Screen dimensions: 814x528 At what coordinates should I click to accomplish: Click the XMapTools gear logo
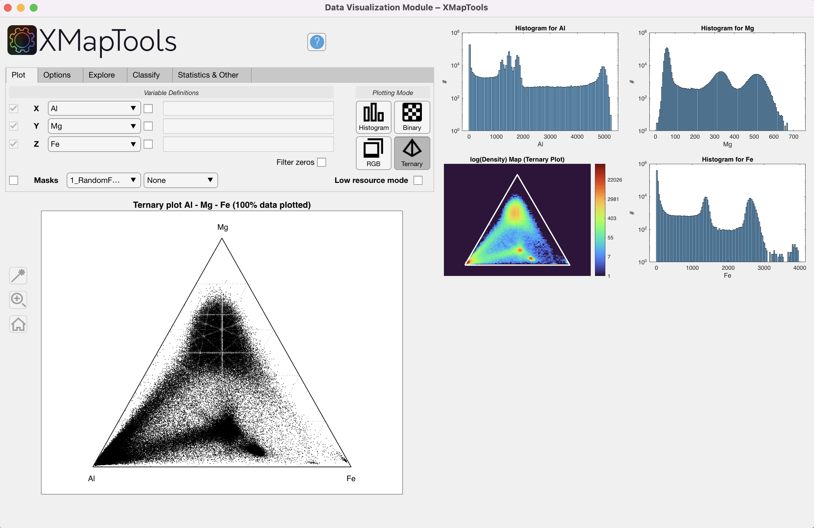click(x=21, y=40)
